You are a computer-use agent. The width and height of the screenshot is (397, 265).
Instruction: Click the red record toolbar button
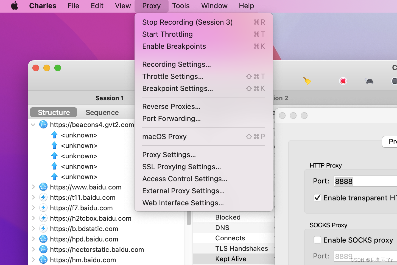[343, 81]
